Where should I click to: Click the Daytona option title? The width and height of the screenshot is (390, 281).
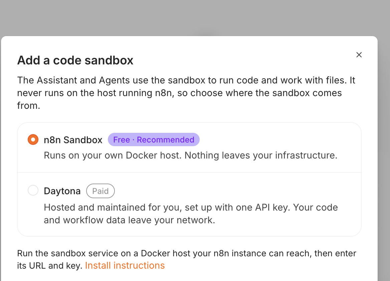pos(62,191)
